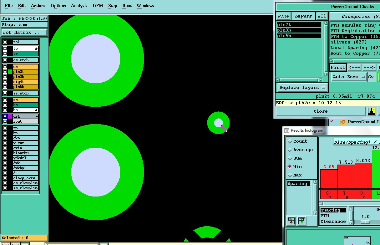The image size is (380, 245).
Task: Select the v-cut layer row
Action: pos(26,143)
